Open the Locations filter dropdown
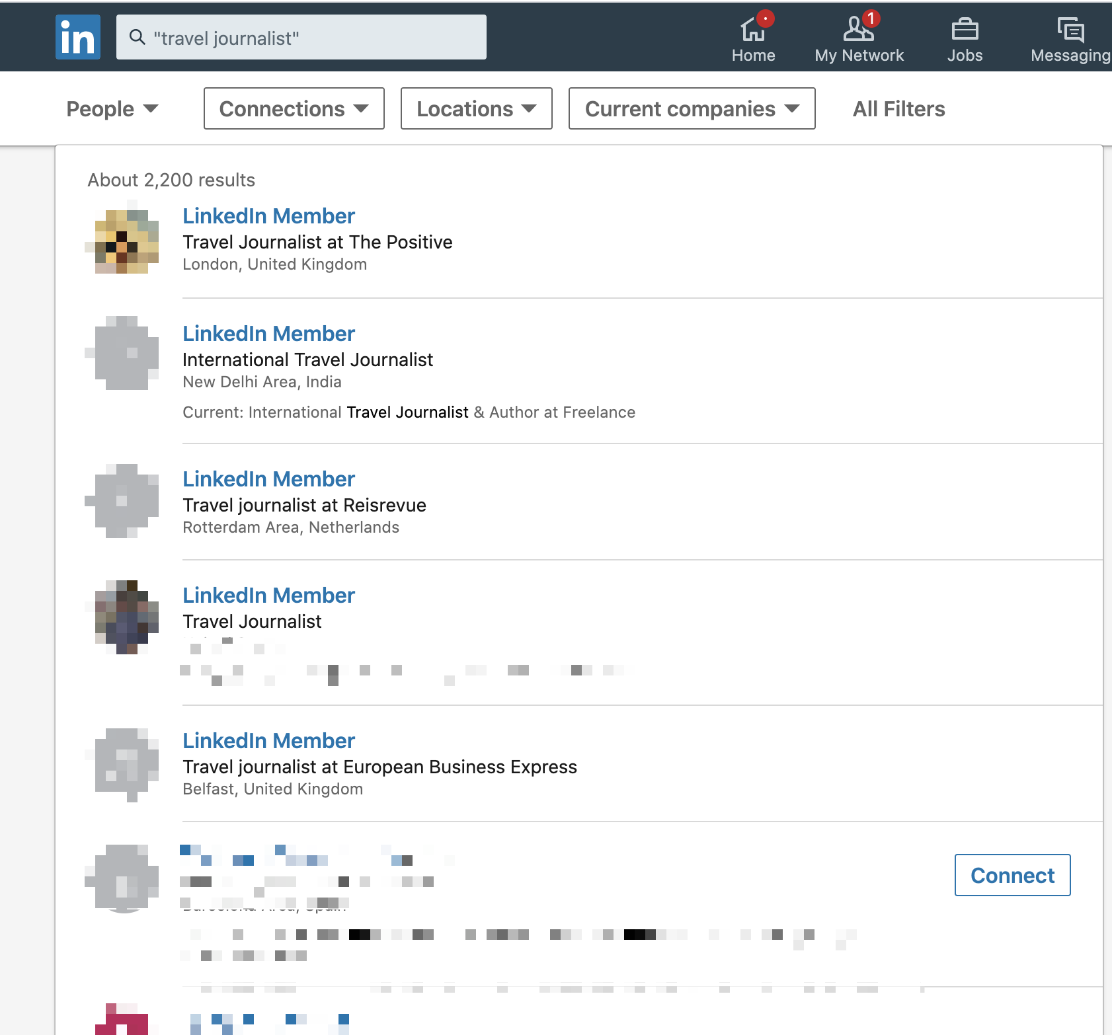This screenshot has height=1035, width=1112. pos(477,108)
